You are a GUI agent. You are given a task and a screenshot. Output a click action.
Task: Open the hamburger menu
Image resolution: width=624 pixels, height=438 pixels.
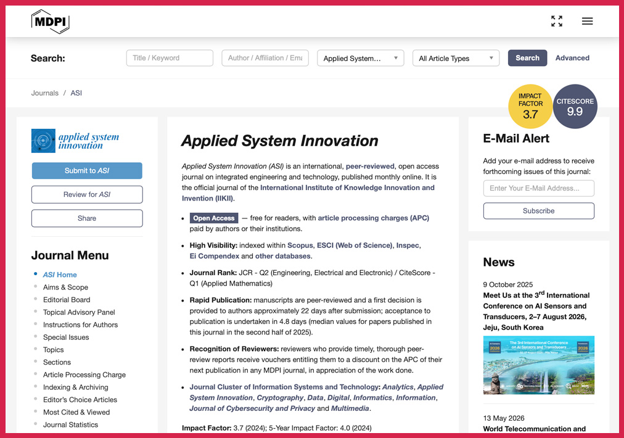point(587,21)
